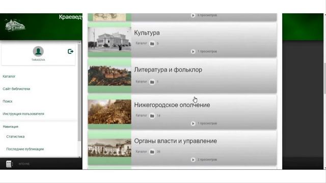The height and width of the screenshot is (183, 326).
Task: Click the logout icon beside user avatar
Action: click(70, 51)
